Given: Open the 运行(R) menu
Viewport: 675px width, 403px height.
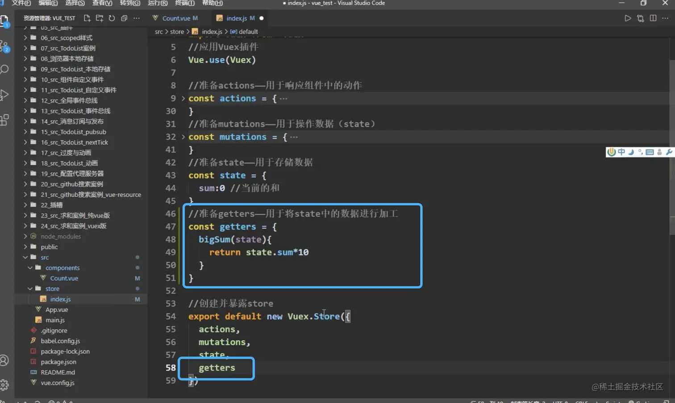Looking at the screenshot, I should click(x=158, y=3).
